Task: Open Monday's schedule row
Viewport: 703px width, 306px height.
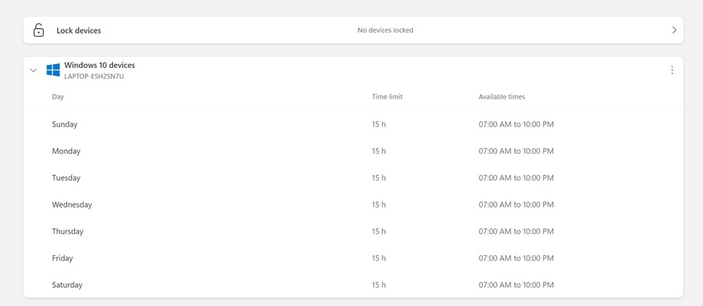Action: (353, 151)
